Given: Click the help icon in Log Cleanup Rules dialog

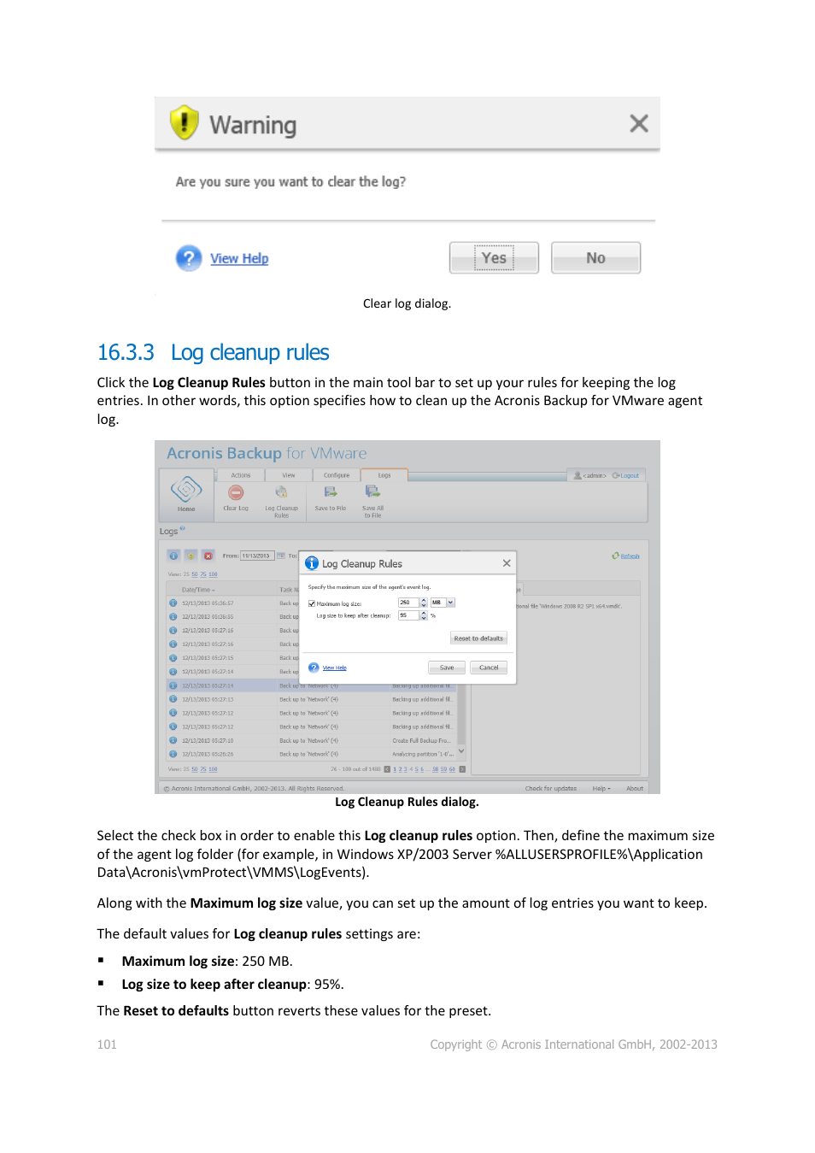Looking at the screenshot, I should point(314,668).
